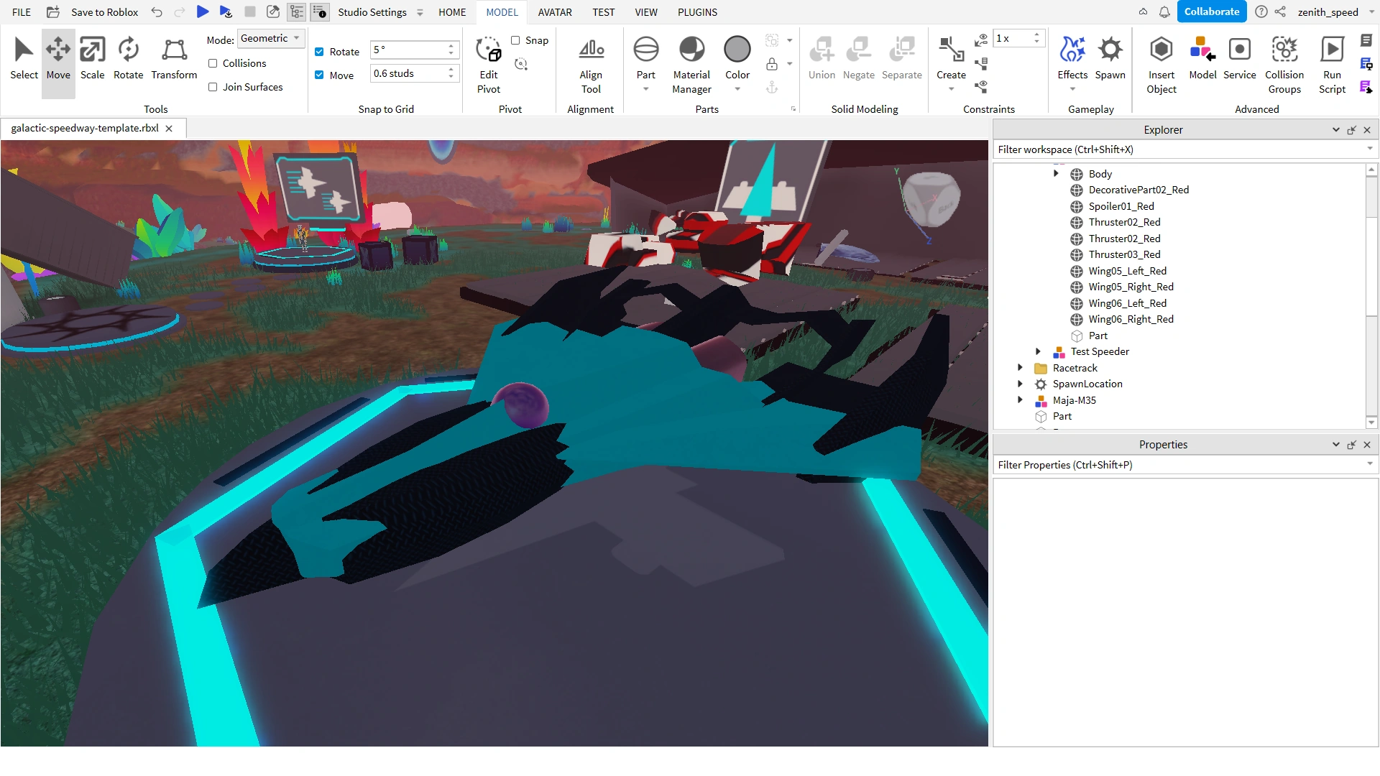Select the Rotate tool

coord(128,58)
